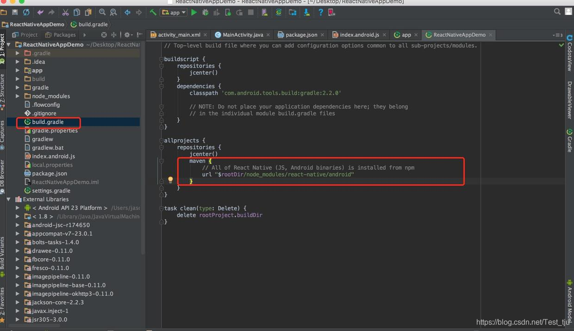Click the Scroll from Source target icon
Image resolution: width=574 pixels, height=331 pixels.
[x=104, y=35]
